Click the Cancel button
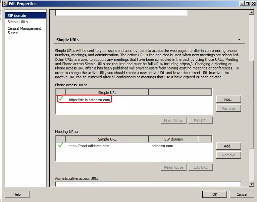The width and height of the screenshot is (257, 202). pos(242,194)
